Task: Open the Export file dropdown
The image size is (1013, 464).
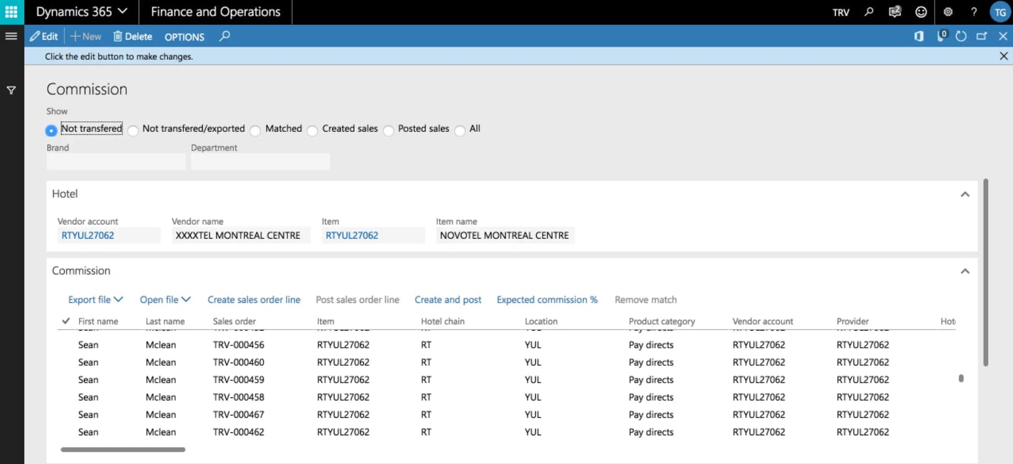Action: click(x=95, y=300)
